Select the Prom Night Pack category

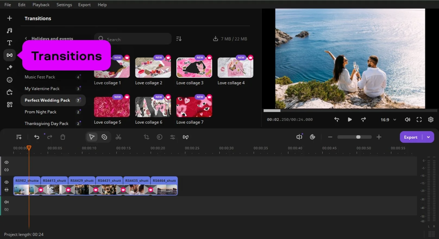(40, 112)
